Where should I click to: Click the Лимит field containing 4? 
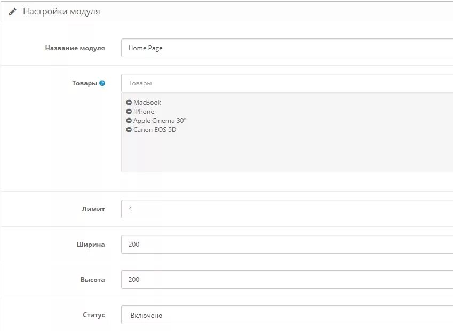287,209
